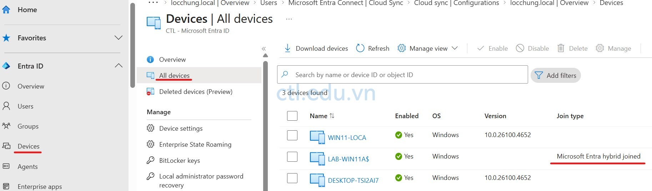The height and width of the screenshot is (191, 652).
Task: Click the Refresh circular arrow icon
Action: point(360,48)
